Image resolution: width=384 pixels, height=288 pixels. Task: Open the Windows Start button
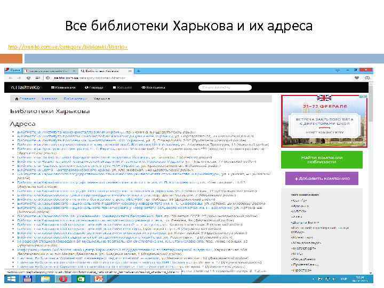click(11, 279)
